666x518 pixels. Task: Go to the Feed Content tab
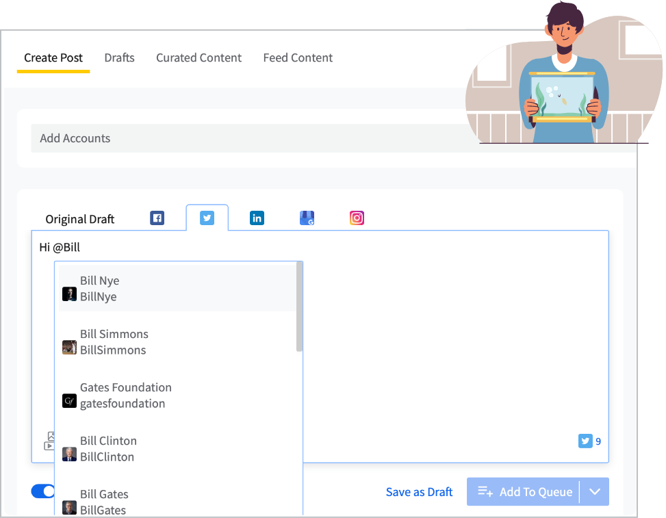point(298,57)
